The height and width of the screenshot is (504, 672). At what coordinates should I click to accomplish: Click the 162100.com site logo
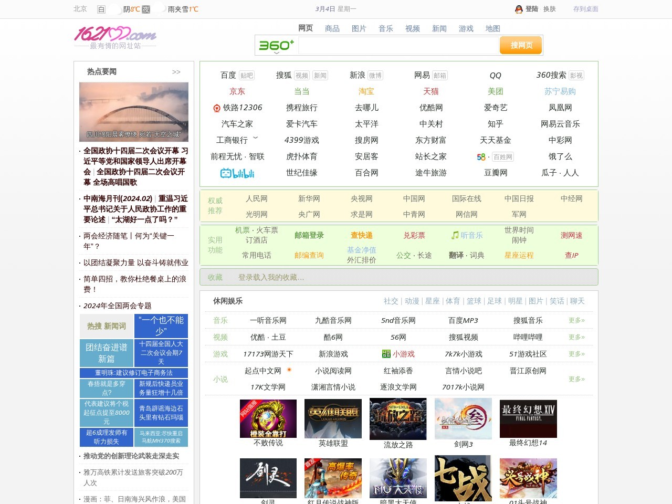[x=115, y=35]
